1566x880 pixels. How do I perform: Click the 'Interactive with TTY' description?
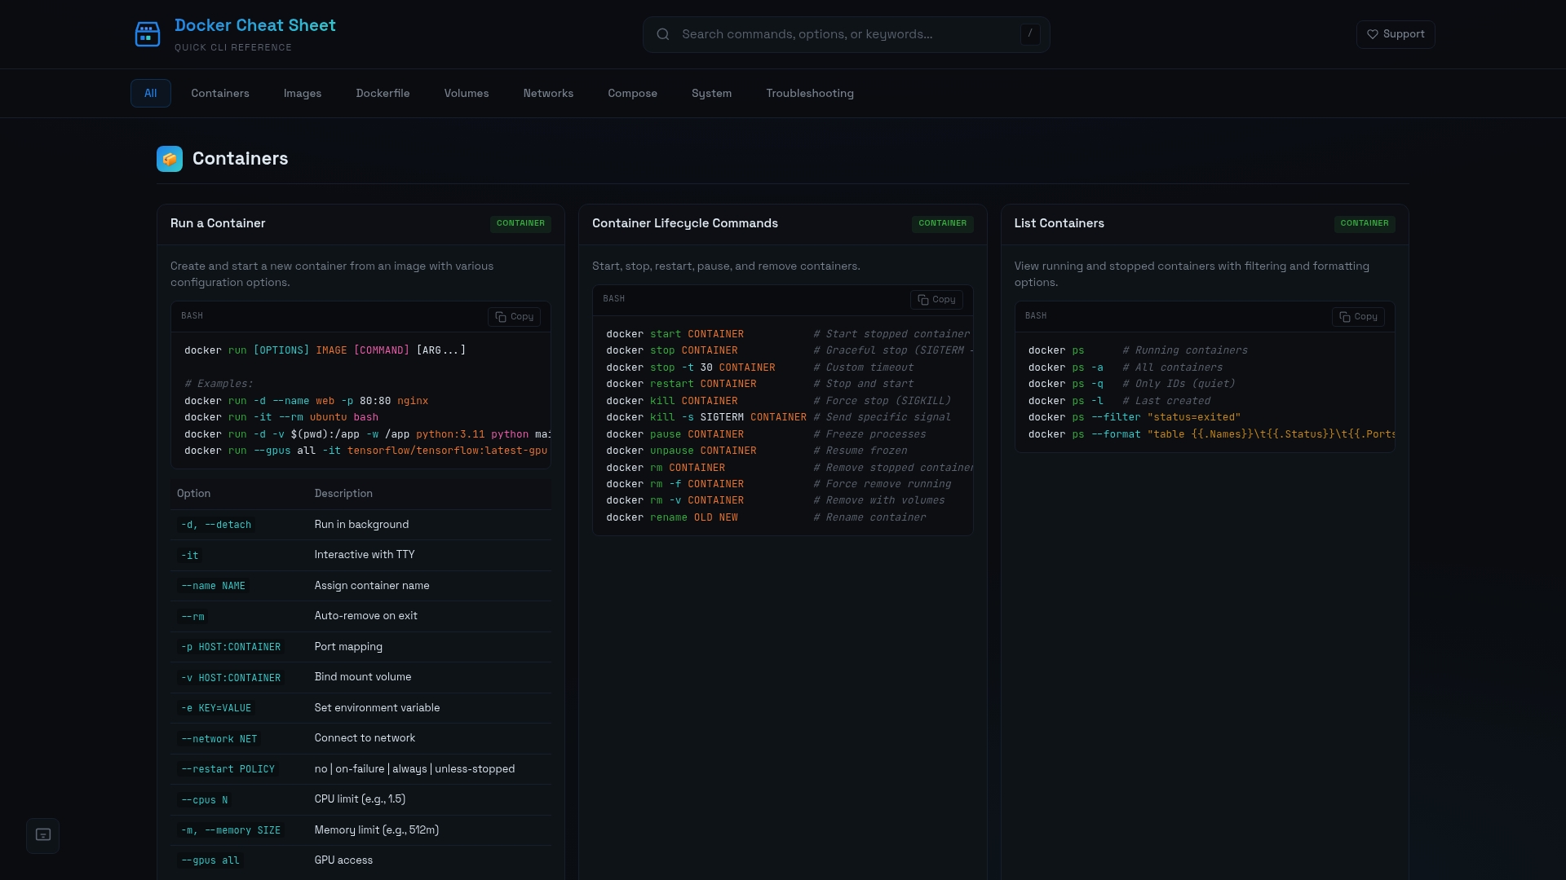[365, 555]
